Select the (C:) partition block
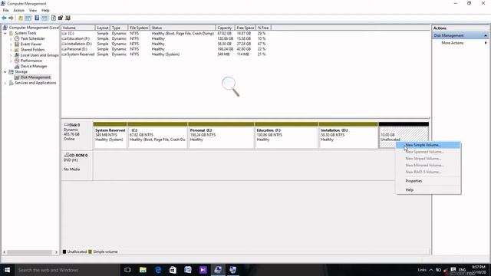491x276 pixels. [157, 135]
